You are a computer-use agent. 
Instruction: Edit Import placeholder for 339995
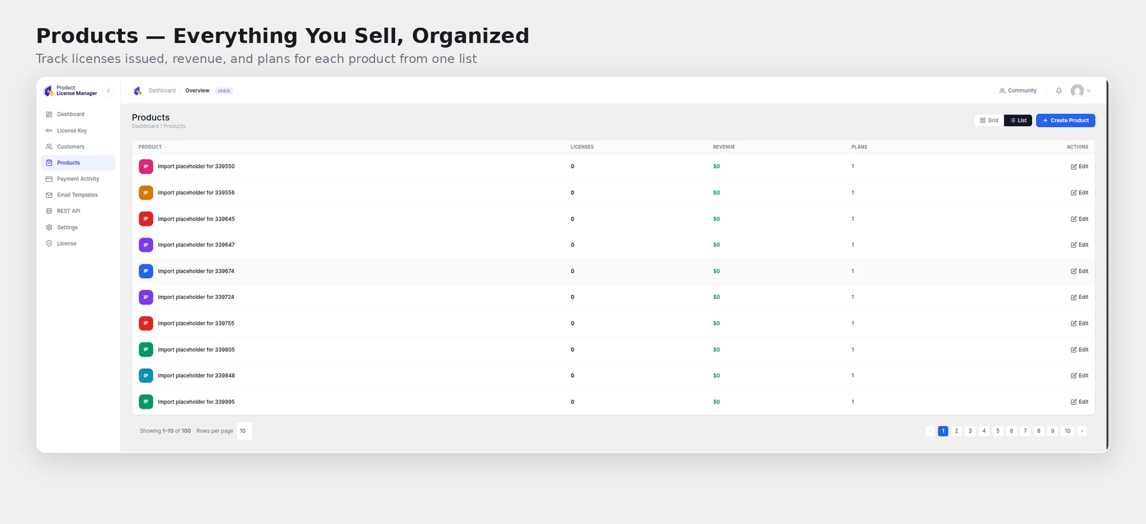tap(1079, 402)
